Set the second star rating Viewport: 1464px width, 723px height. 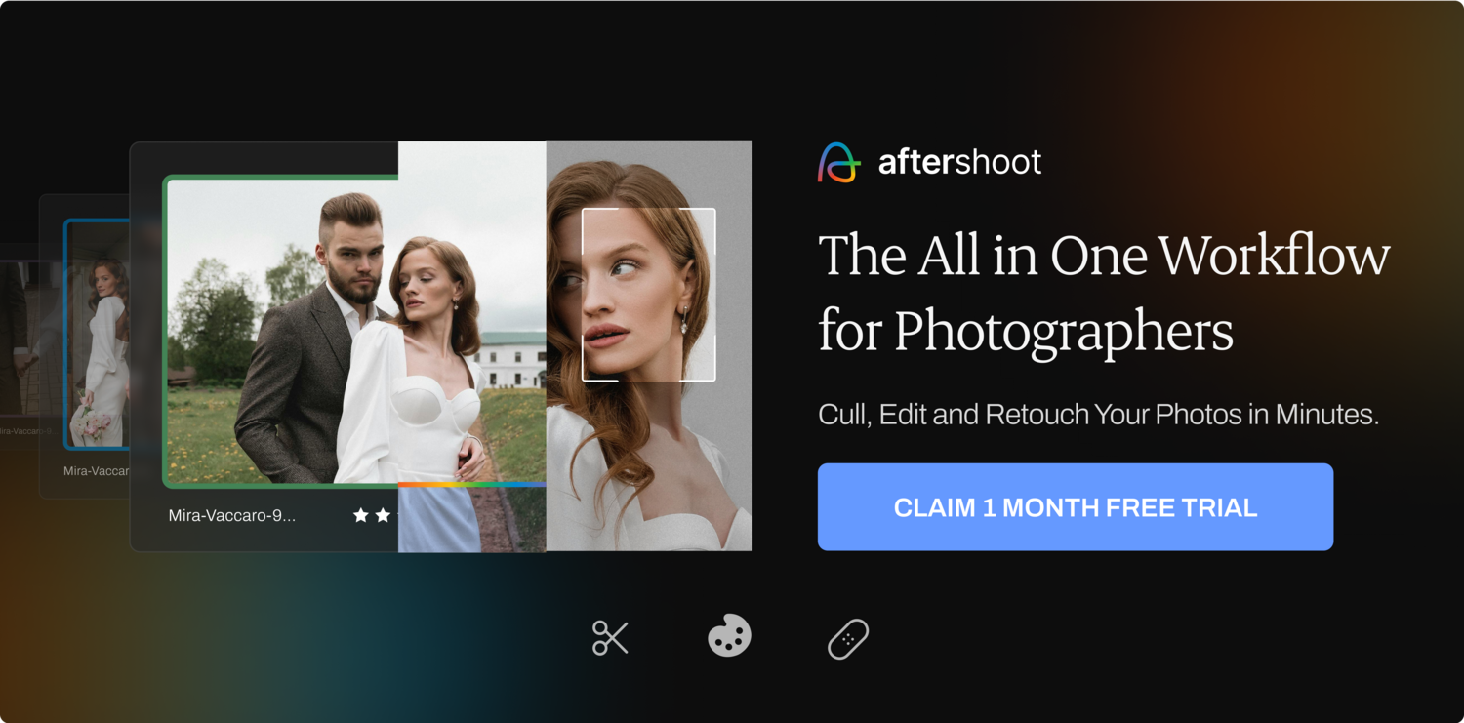pos(383,515)
